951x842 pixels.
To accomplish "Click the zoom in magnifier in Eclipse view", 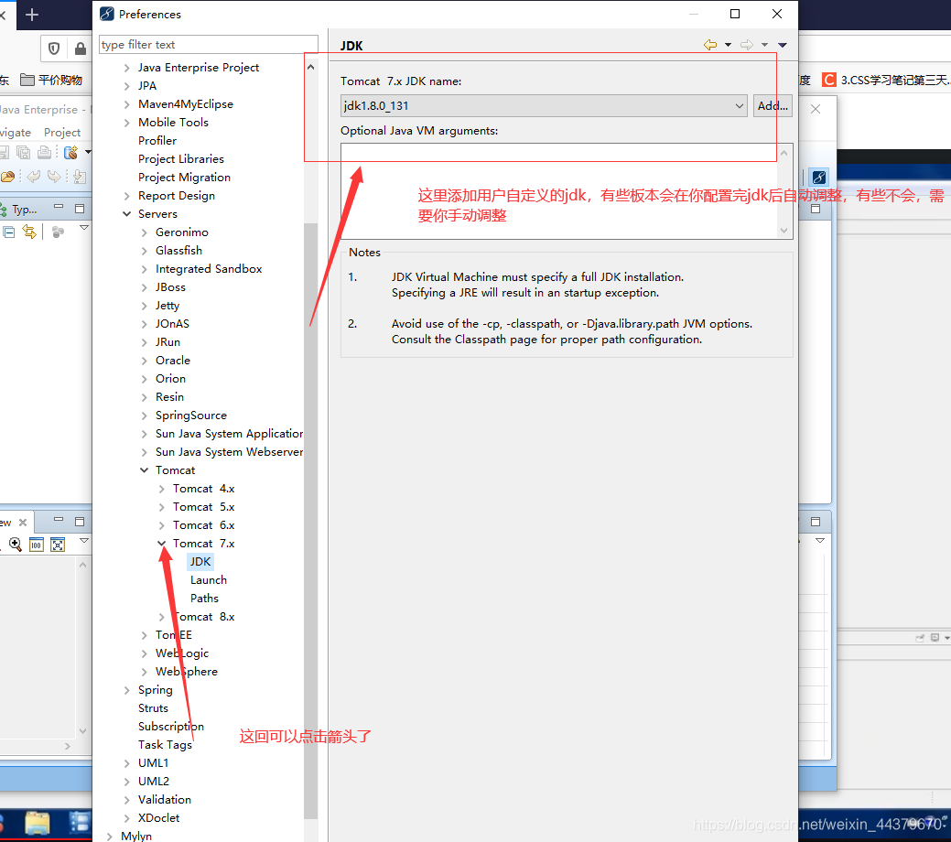I will [x=16, y=545].
